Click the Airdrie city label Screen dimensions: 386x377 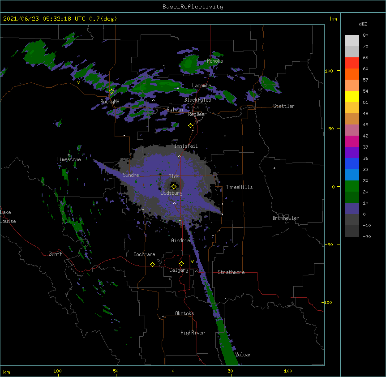pos(181,240)
